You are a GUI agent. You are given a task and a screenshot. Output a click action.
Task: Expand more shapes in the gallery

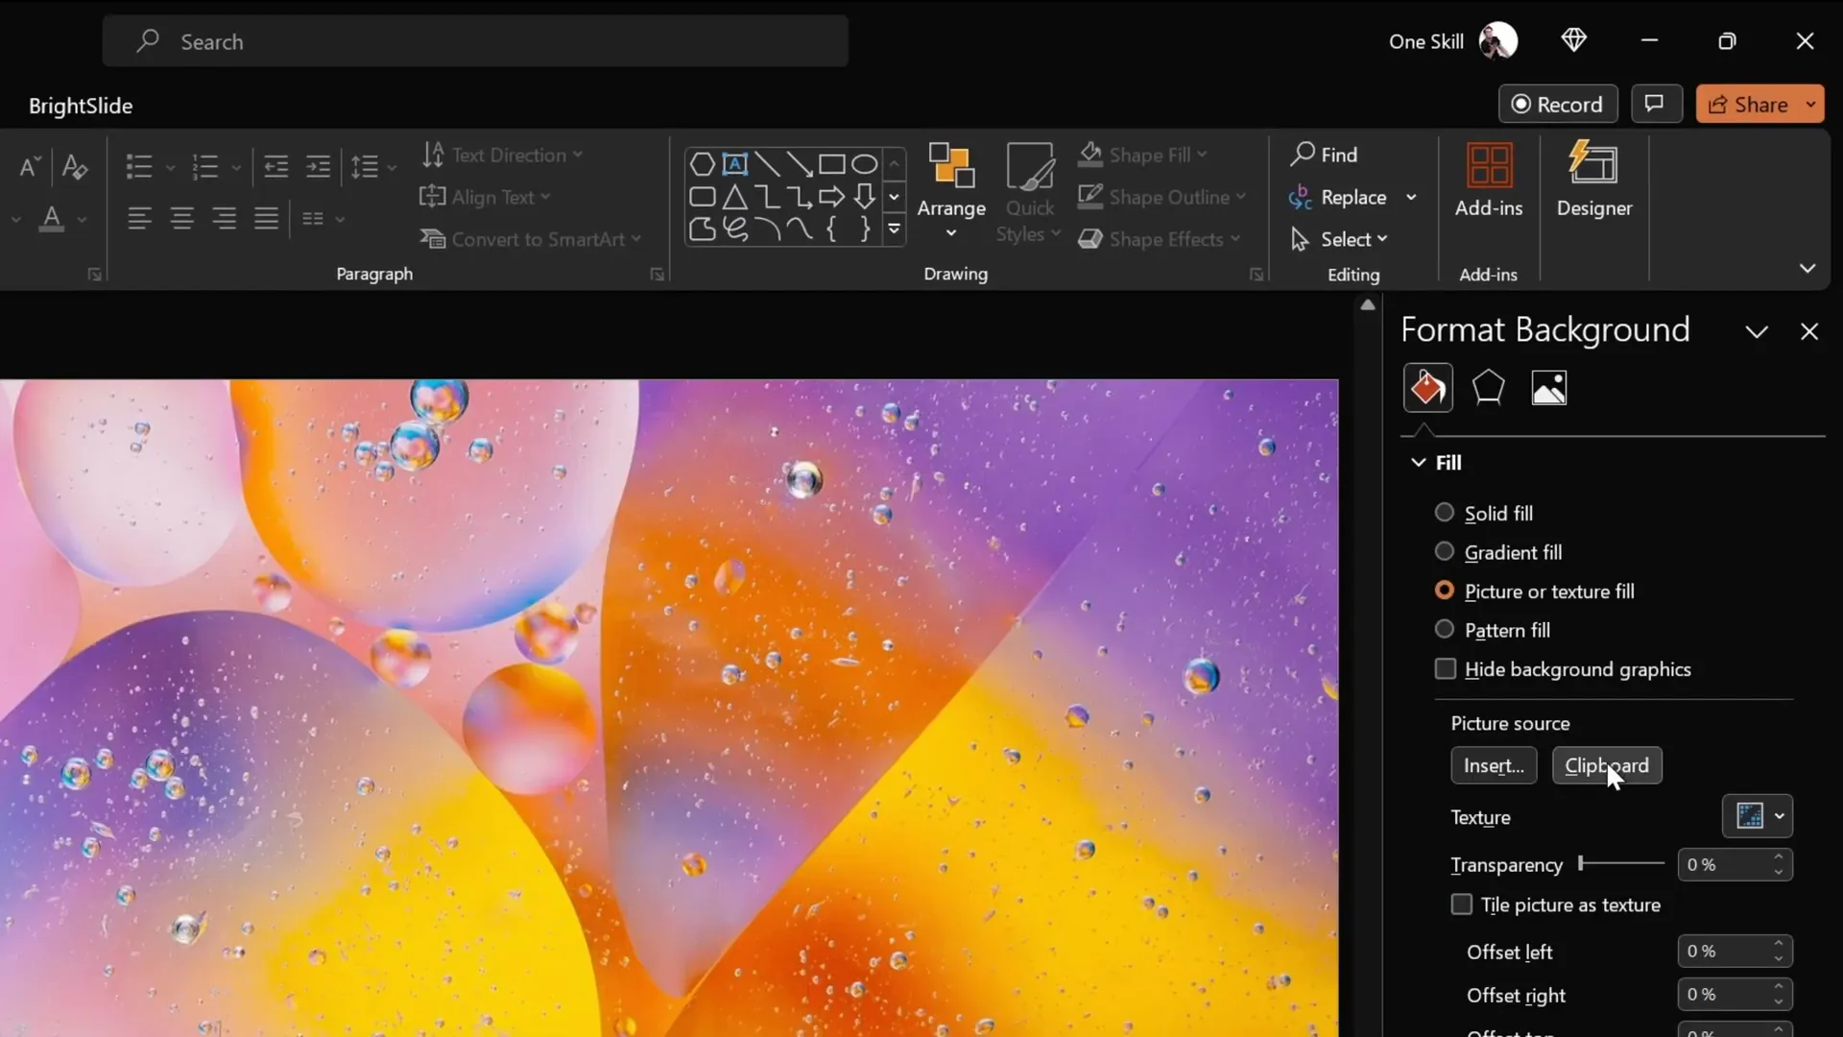coord(895,229)
